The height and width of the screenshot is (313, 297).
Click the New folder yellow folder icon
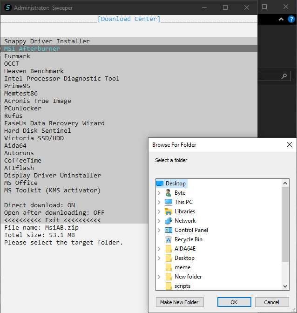pyautogui.click(x=169, y=277)
